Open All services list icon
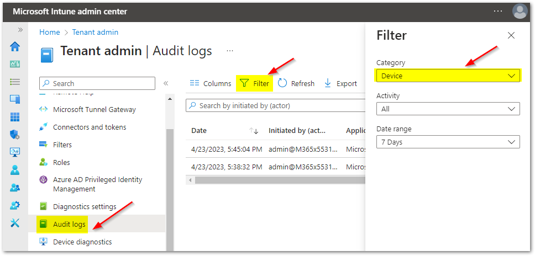The image size is (535, 256). click(x=15, y=82)
